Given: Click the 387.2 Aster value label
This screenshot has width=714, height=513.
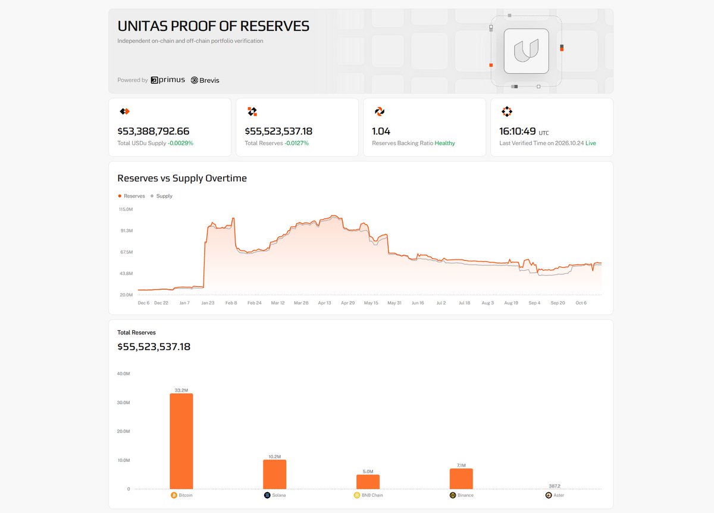Looking at the screenshot, I should 555,486.
